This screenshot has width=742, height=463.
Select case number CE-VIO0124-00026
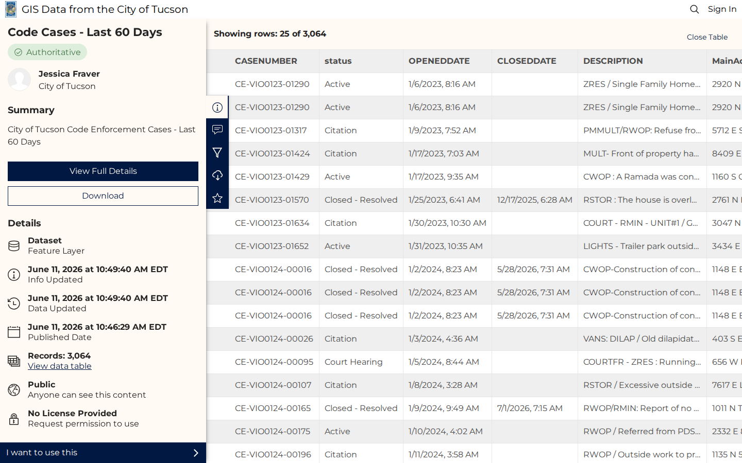(274, 339)
